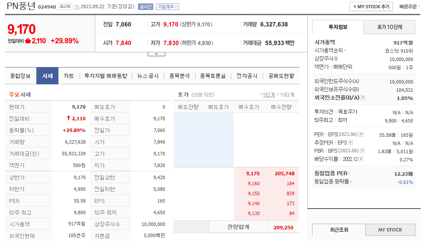Click the stock code 024940

pyautogui.click(x=47, y=7)
